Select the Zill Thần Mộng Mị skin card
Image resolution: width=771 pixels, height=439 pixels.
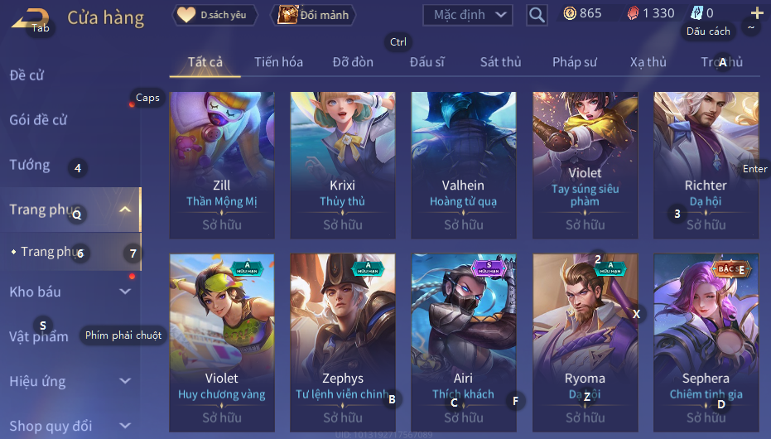pos(222,165)
